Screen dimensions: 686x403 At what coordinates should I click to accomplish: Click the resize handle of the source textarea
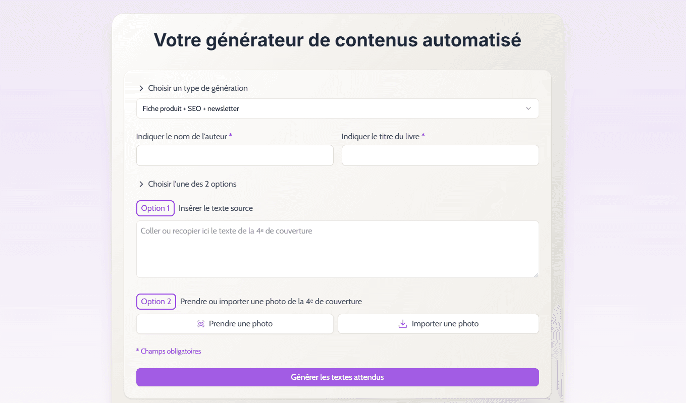point(536,274)
